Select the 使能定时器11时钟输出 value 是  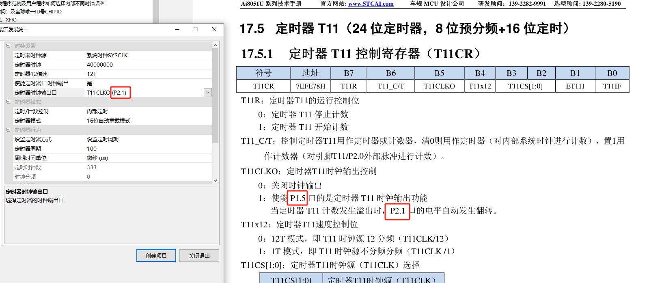click(148, 83)
